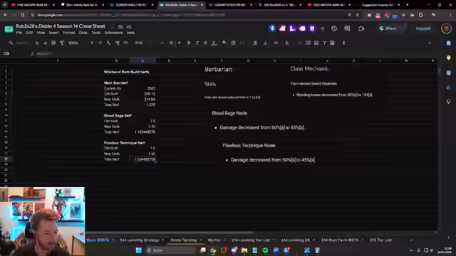Open Spotify from the taskbar
Image resolution: width=456 pixels, height=256 pixels.
[x=265, y=250]
